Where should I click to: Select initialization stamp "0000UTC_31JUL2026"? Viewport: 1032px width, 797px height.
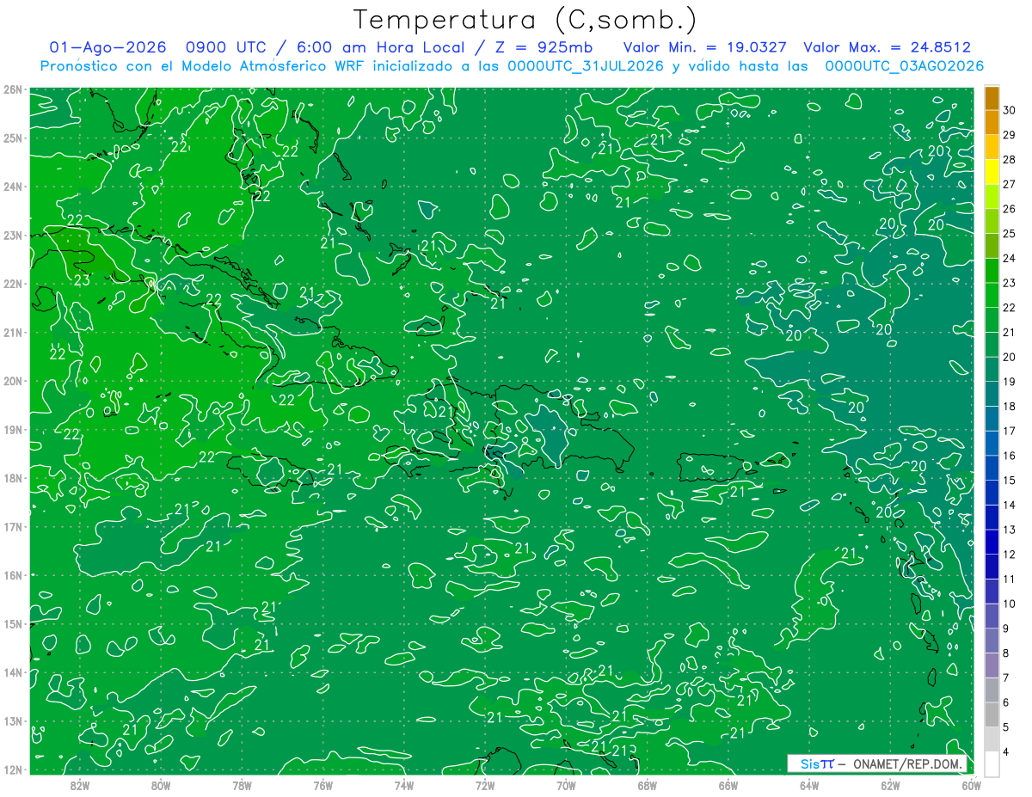point(586,66)
